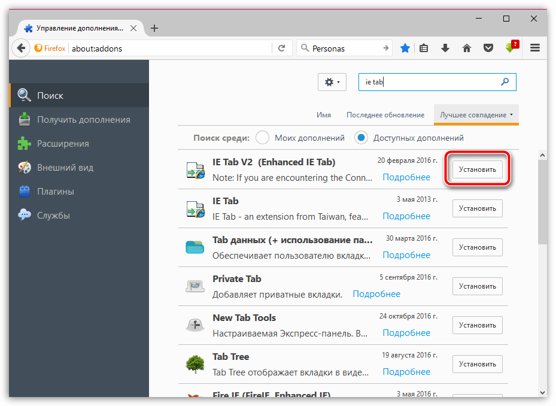The width and height of the screenshot is (556, 406).
Task: Click the add-on search field with ie tab
Action: [437, 82]
